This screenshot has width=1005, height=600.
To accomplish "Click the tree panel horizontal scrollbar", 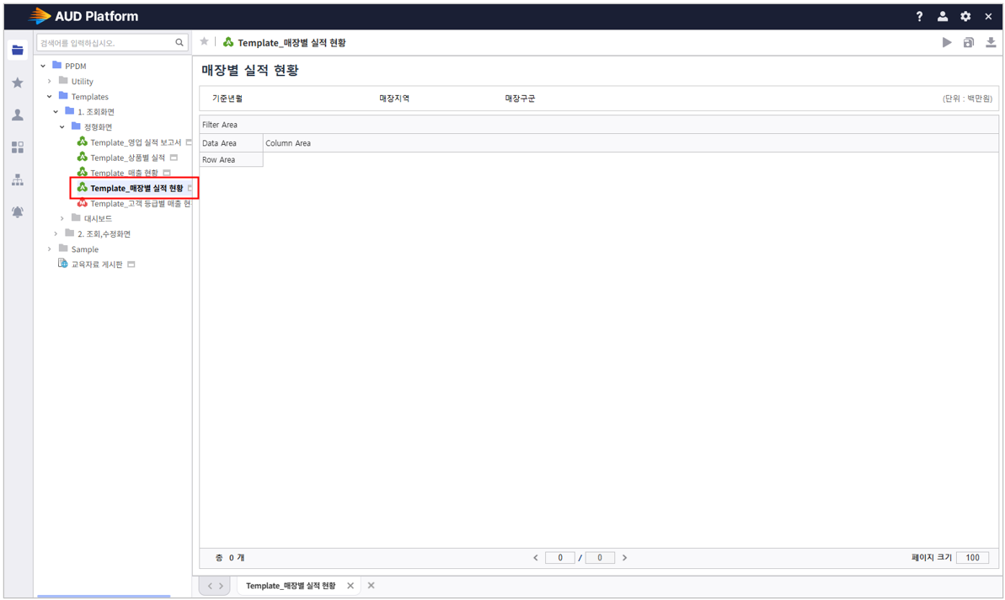I will pos(104,596).
